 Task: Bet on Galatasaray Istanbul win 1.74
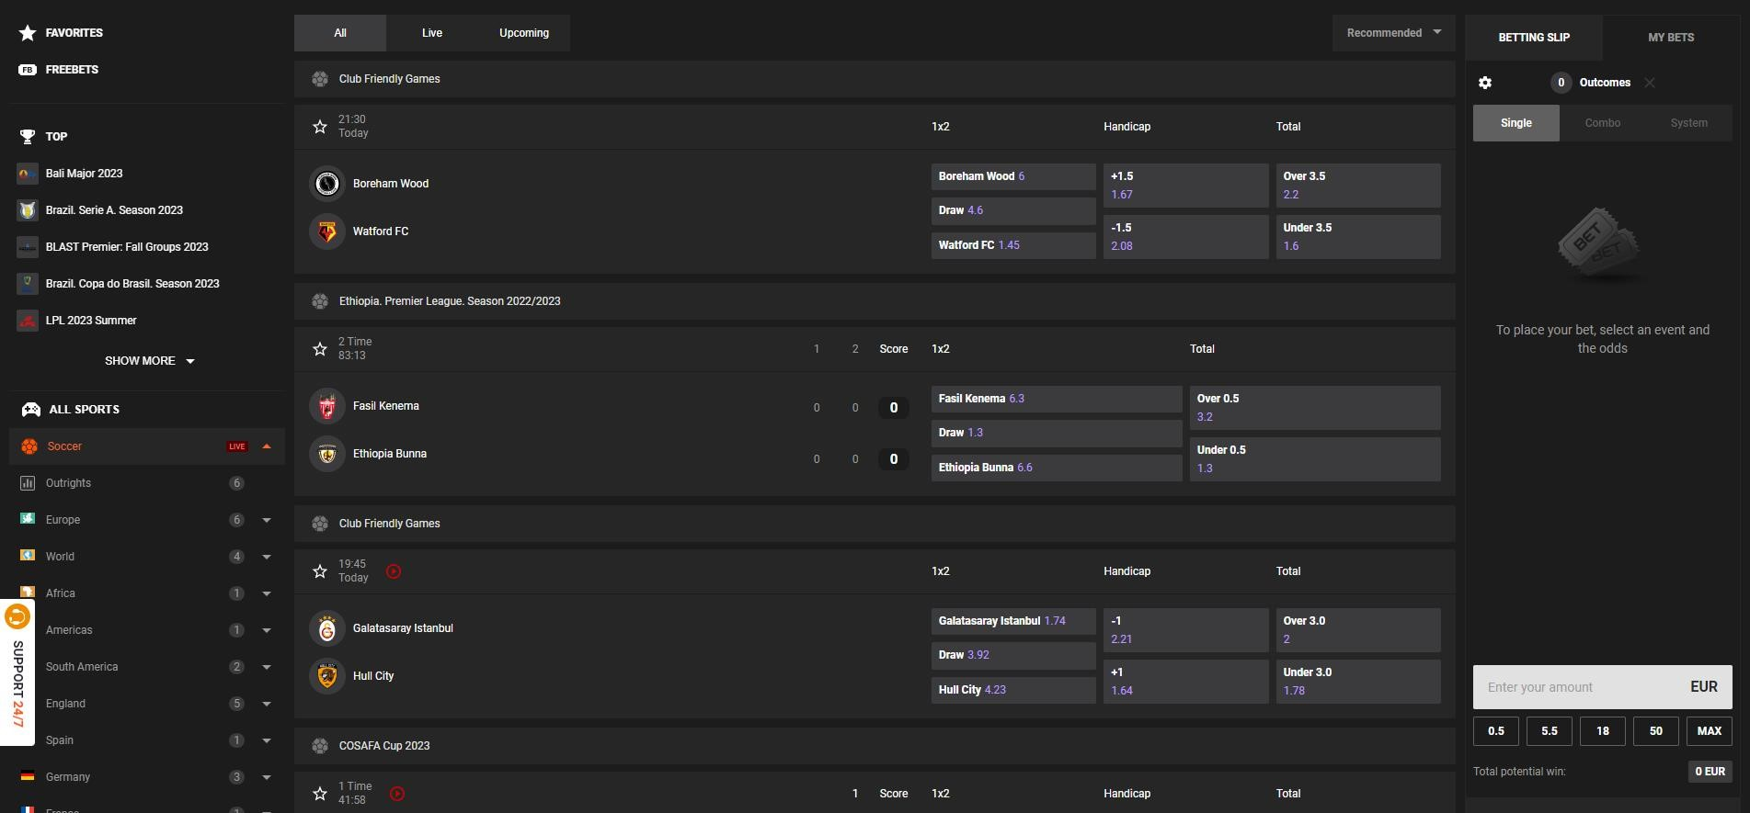[x=1013, y=621]
